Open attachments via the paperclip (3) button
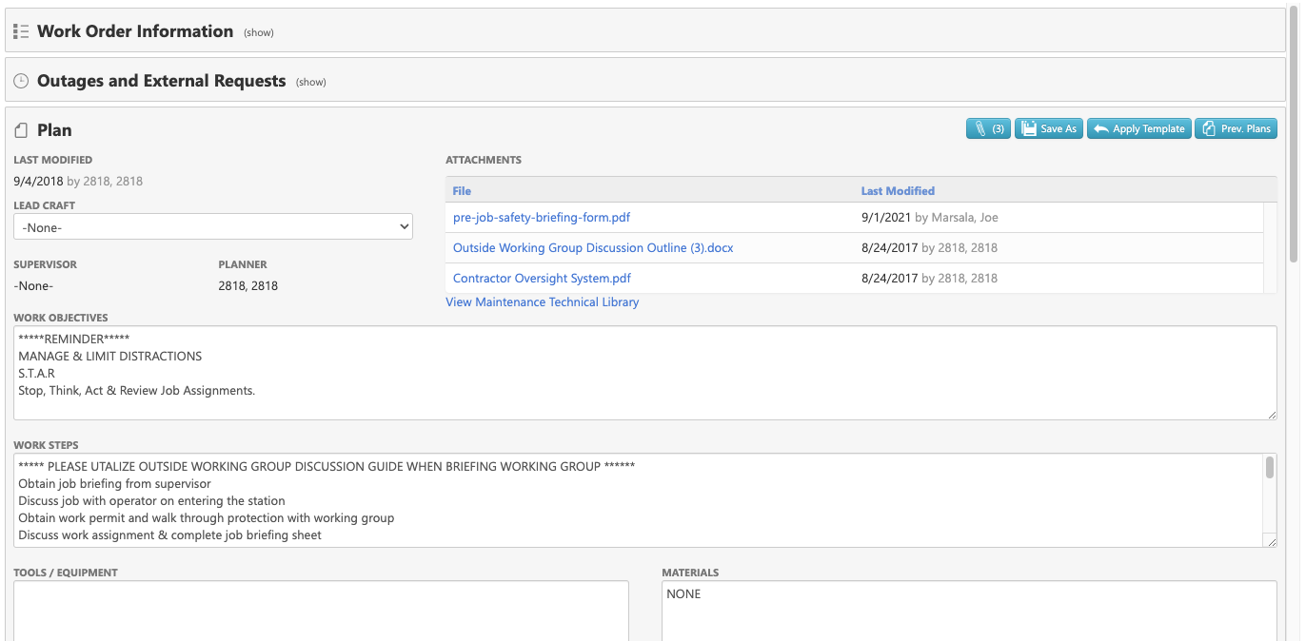This screenshot has width=1306, height=641. coord(987,128)
